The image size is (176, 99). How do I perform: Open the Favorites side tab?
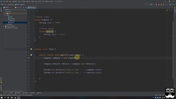click(x=1, y=88)
